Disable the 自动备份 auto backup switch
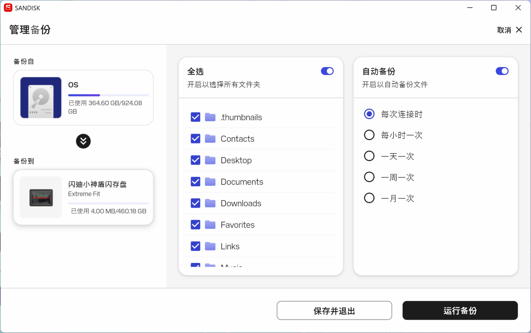This screenshot has height=333, width=531. click(x=502, y=71)
